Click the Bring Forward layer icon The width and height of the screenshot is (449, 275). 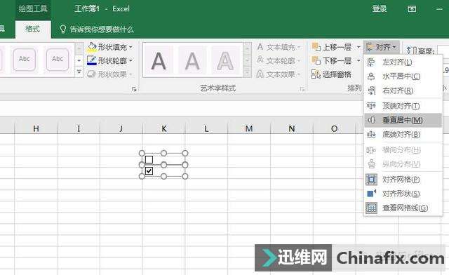pos(316,47)
